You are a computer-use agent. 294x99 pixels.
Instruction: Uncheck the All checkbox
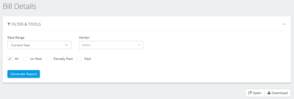(x=10, y=59)
